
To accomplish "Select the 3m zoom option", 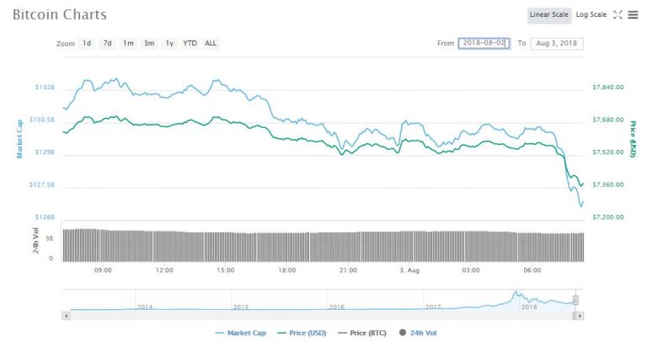I will click(148, 43).
